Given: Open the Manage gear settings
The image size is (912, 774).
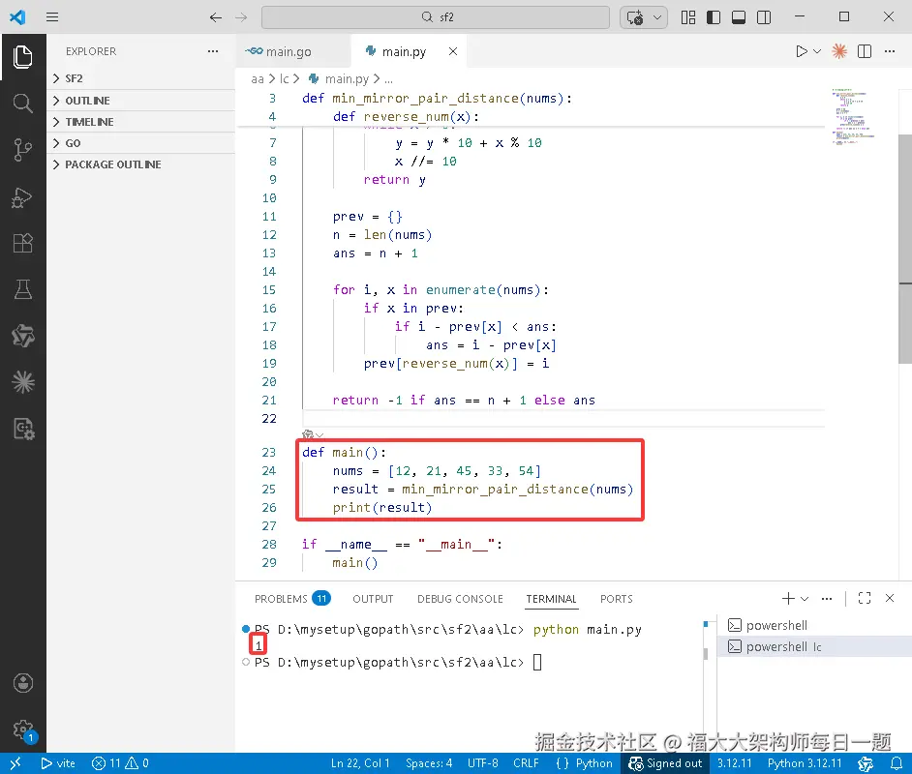Looking at the screenshot, I should click(x=22, y=729).
